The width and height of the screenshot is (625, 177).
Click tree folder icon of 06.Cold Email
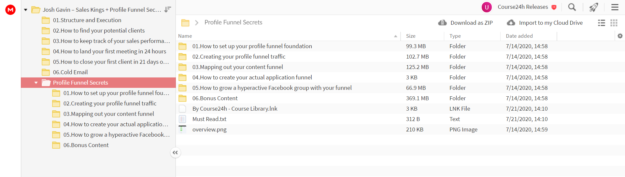pyautogui.click(x=46, y=72)
